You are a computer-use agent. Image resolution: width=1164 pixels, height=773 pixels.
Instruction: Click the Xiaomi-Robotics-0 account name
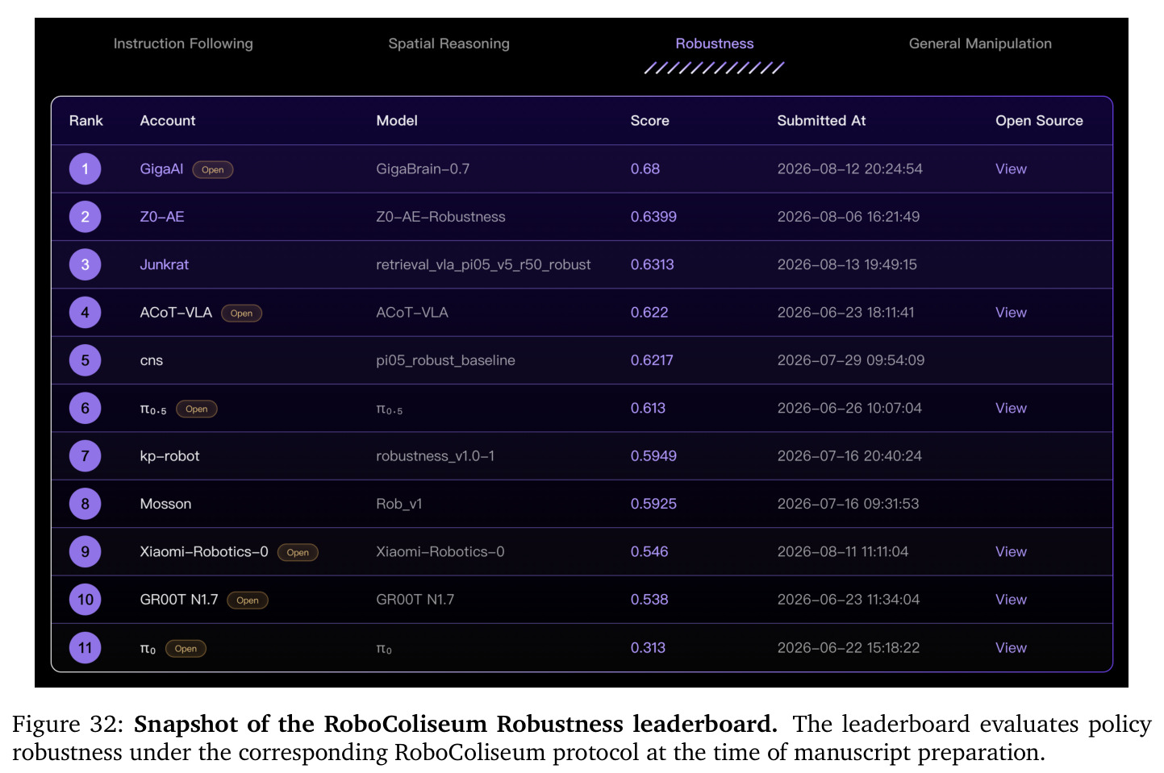pyautogui.click(x=204, y=551)
